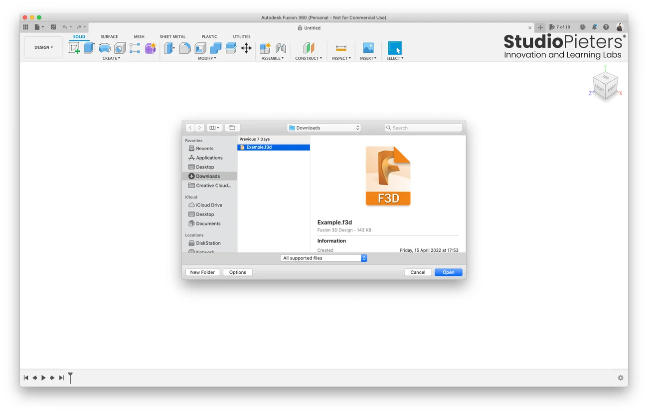The width and height of the screenshot is (648, 413).
Task: Choose the Extrude tool
Action: (89, 48)
